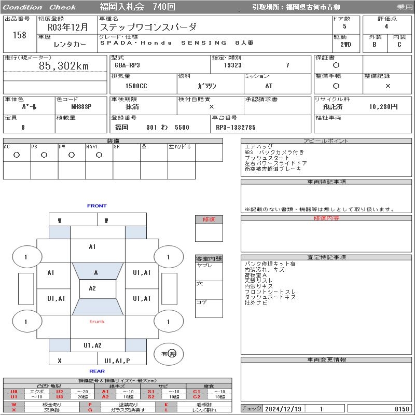Image resolution: width=415 pixels, height=415 pixels.
Task: Click legend entry L レンズ割れ
Action: (193, 410)
